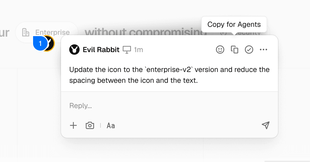
Task: Click the desktop monitor icon
Action: 127,50
